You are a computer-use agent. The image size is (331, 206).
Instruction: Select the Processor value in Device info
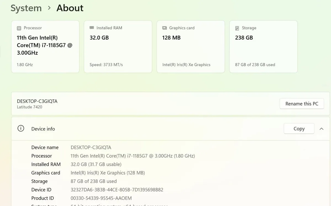coord(133,156)
